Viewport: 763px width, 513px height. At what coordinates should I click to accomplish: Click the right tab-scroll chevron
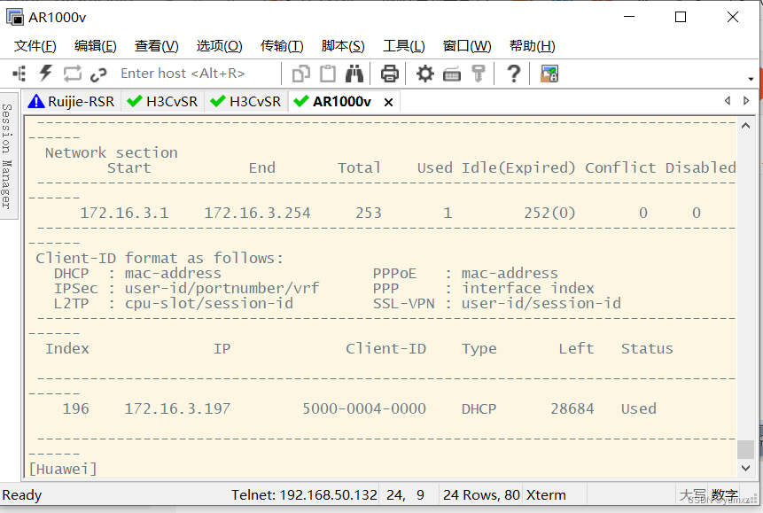(x=745, y=100)
